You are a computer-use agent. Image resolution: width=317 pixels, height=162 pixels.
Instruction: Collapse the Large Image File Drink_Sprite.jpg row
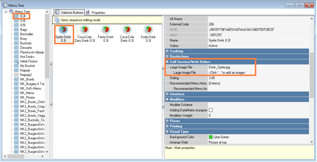click(x=167, y=67)
